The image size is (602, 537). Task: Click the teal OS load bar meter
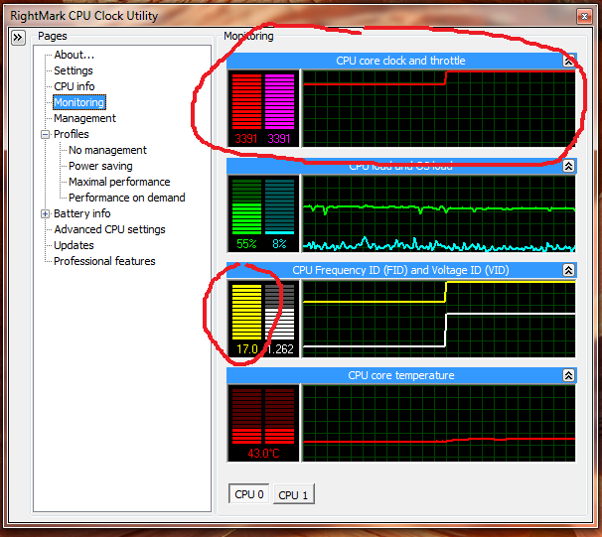click(279, 207)
